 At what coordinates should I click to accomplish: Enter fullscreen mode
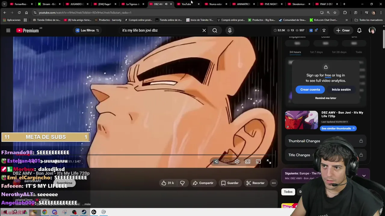(269, 162)
